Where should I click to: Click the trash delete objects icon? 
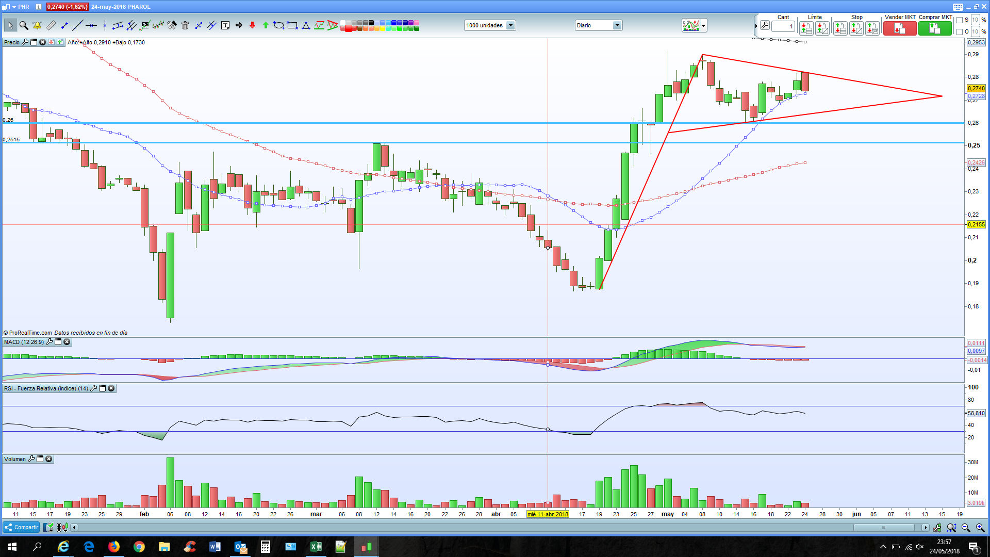[185, 25]
